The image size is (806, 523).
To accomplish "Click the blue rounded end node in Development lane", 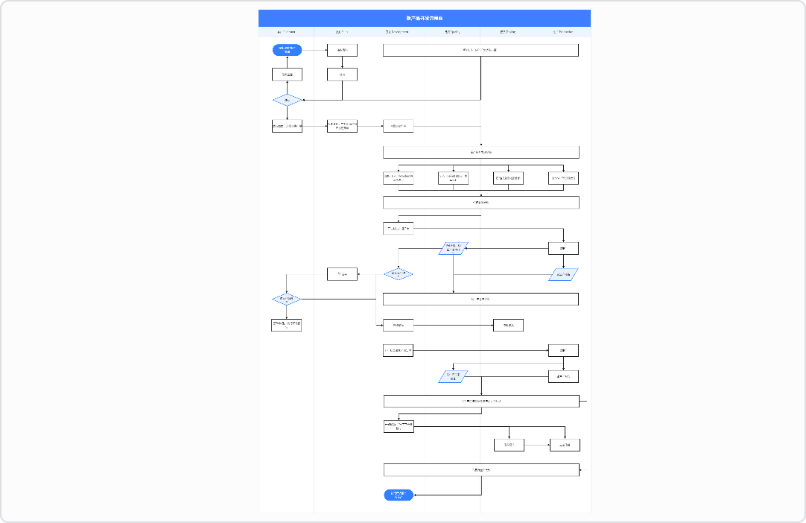I will coord(399,495).
